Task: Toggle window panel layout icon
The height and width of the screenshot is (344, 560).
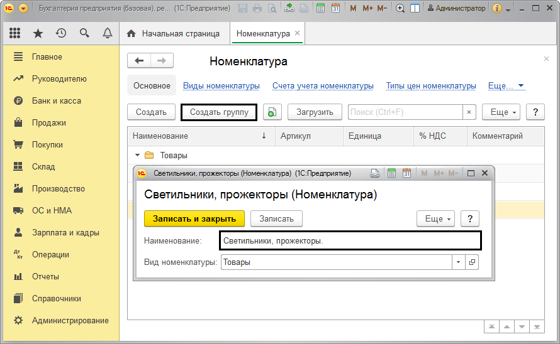Action: click(x=415, y=8)
